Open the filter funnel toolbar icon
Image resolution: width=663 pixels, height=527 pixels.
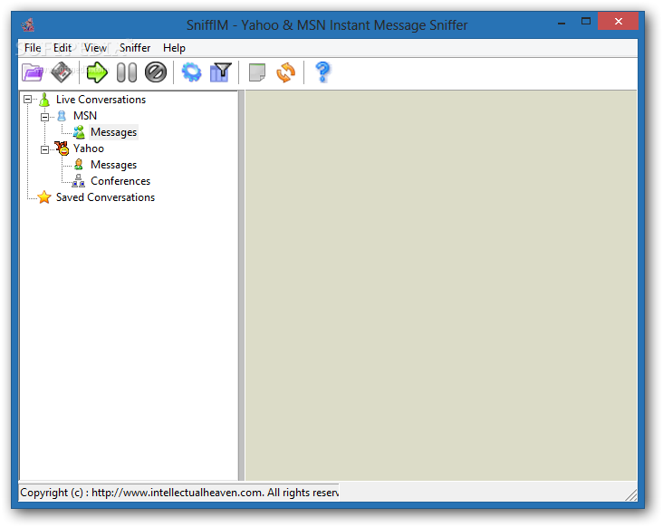click(221, 72)
